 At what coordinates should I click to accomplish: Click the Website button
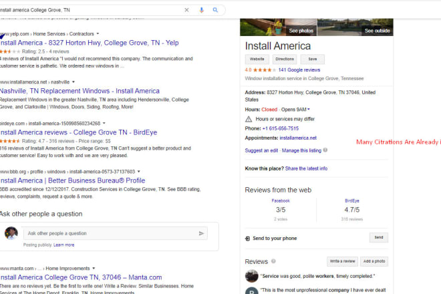click(257, 59)
